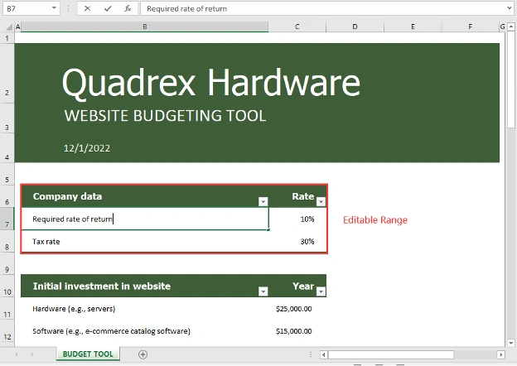Select column F header

tap(470, 26)
